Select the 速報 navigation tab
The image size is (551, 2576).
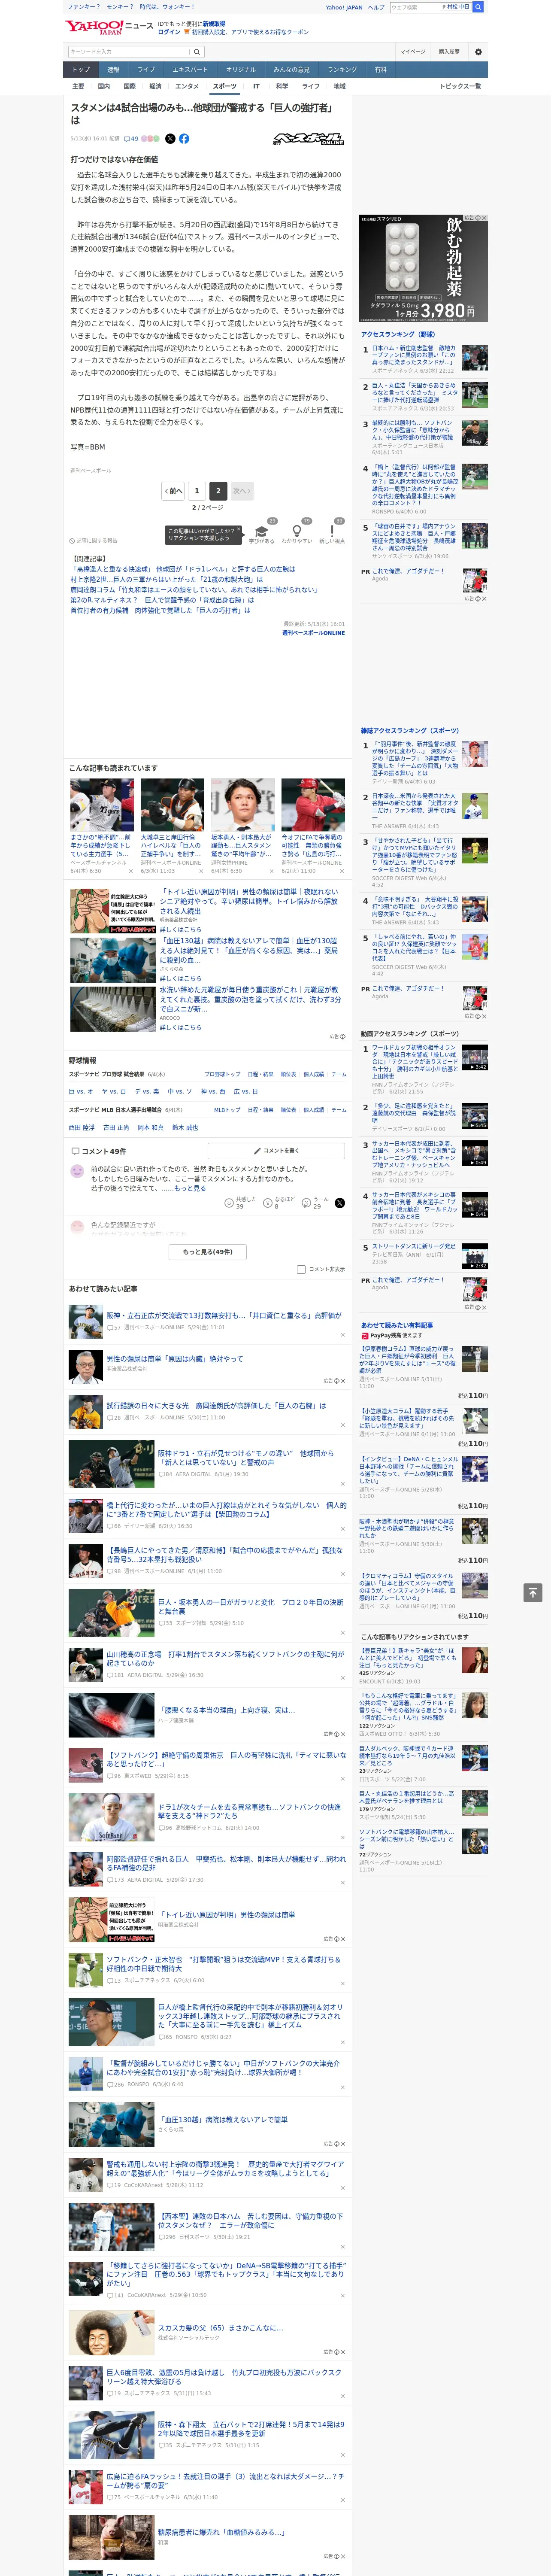[x=113, y=69]
